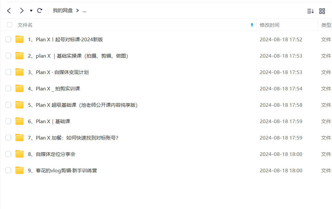332x209 pixels.
Task: Click modified time of 自媒体定位分享会 row
Action: [281, 154]
